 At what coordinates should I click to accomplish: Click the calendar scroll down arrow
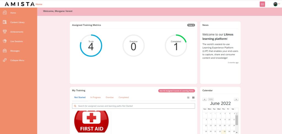tap(237, 133)
